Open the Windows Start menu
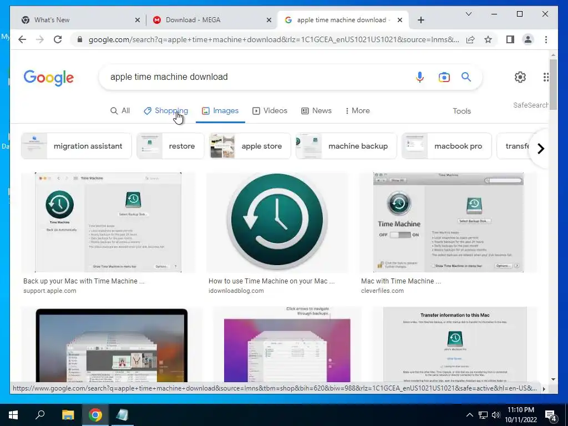Viewport: 568px width, 426px height. pyautogui.click(x=13, y=415)
